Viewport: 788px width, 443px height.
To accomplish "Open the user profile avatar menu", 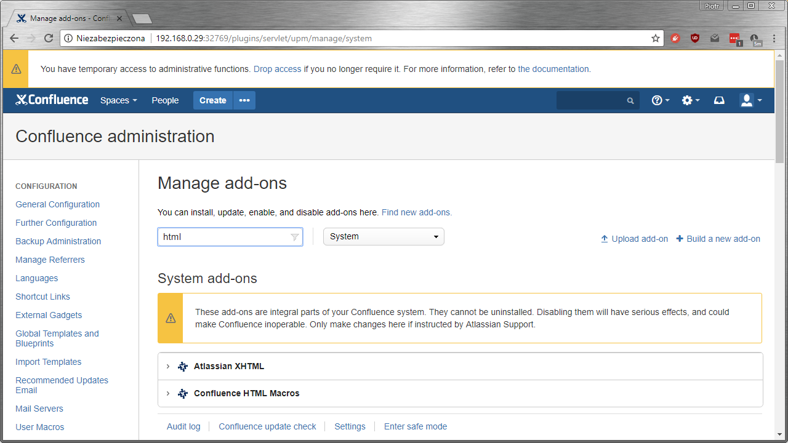I will pyautogui.click(x=750, y=100).
